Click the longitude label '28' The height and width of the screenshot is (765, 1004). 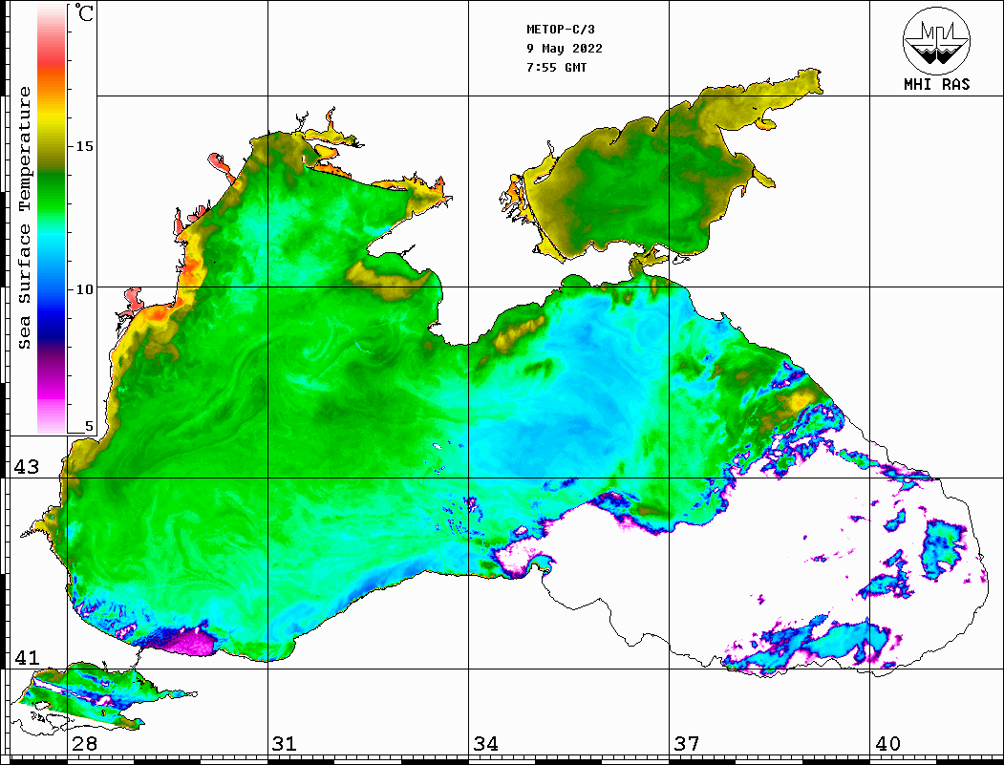(84, 744)
